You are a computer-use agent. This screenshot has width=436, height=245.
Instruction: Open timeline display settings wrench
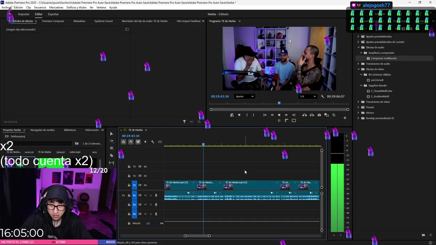[x=153, y=142]
